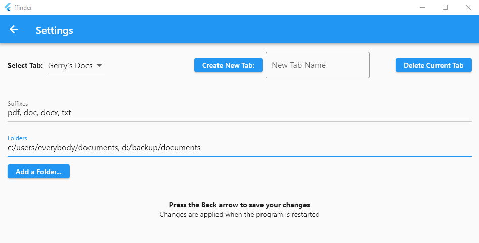Click the 'Press the Back arrow' hint text
Image resolution: width=479 pixels, height=243 pixels.
(239, 205)
